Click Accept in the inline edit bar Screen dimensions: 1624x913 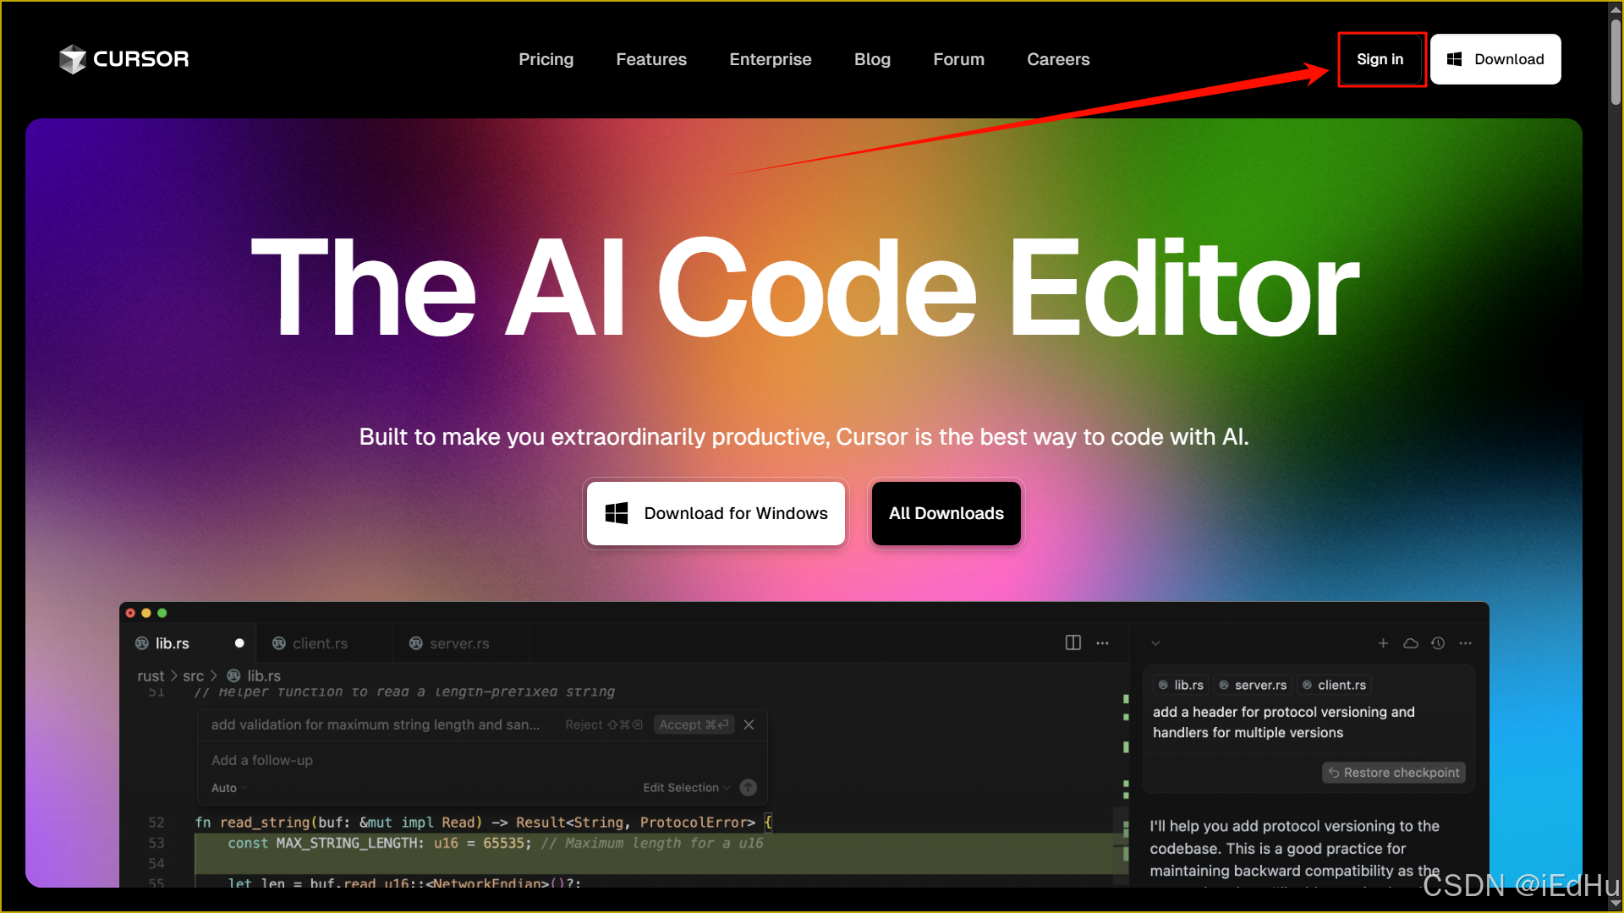point(694,724)
